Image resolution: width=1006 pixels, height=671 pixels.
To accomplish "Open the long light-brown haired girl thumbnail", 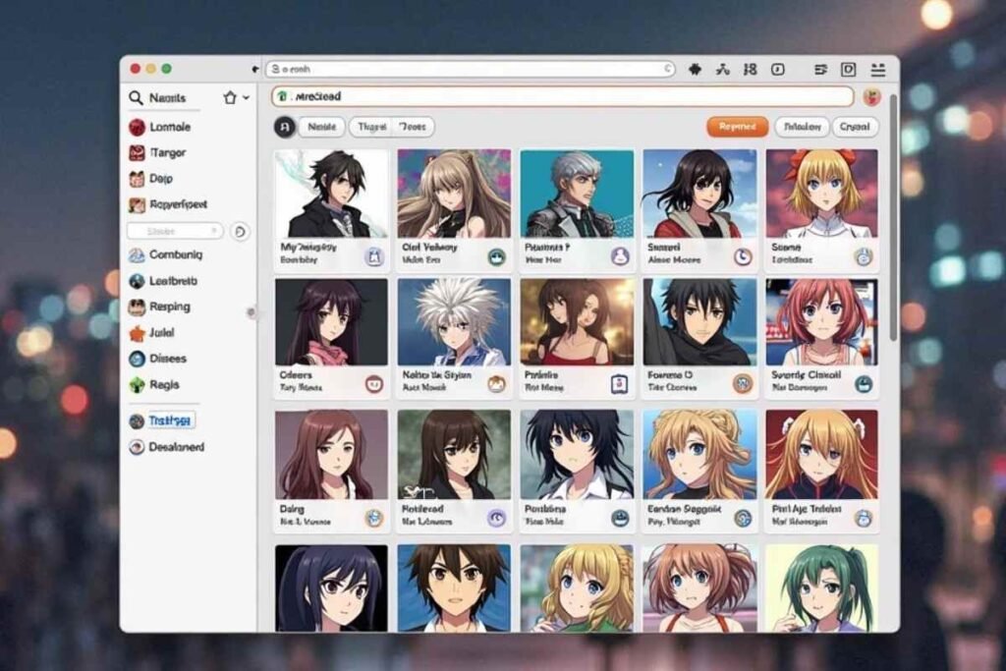I will tap(454, 194).
